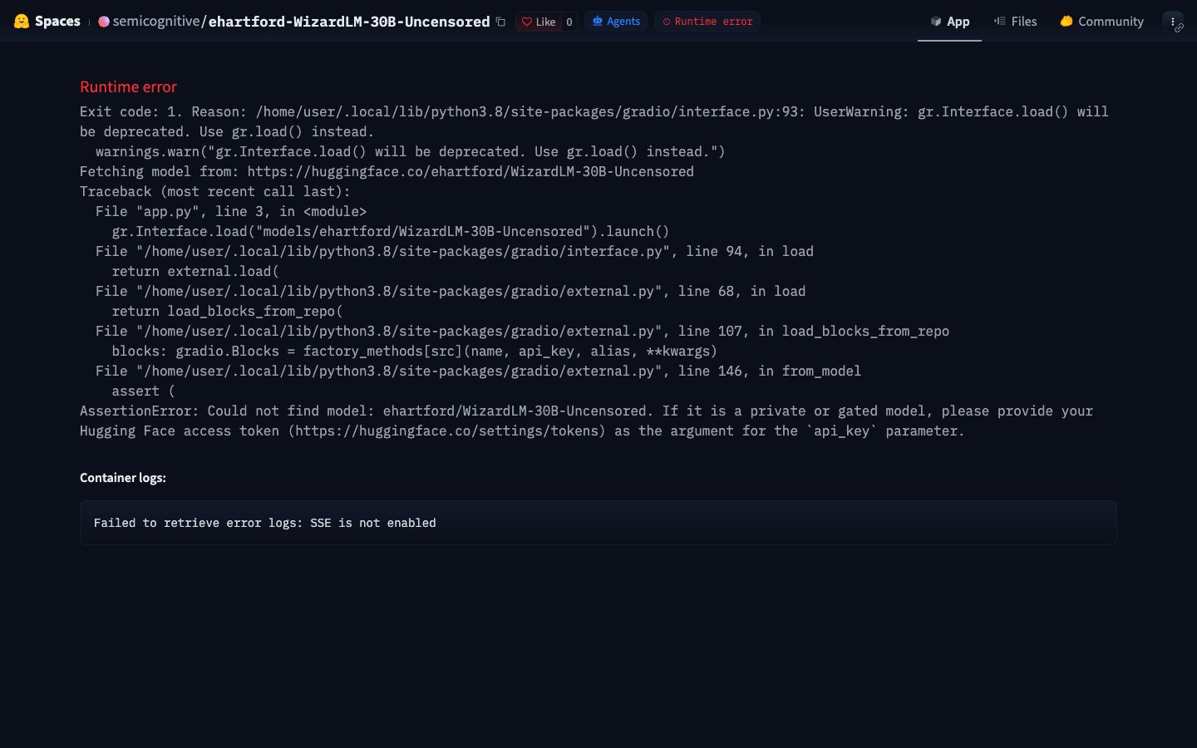Click the 'line 94, in load' traceback line
The width and height of the screenshot is (1197, 748).
455,251
